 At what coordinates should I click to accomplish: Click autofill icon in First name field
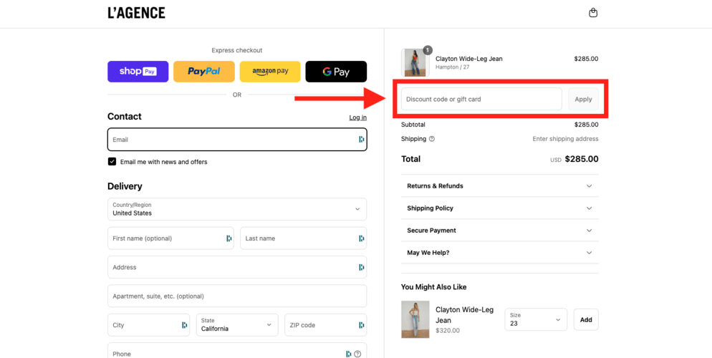229,238
